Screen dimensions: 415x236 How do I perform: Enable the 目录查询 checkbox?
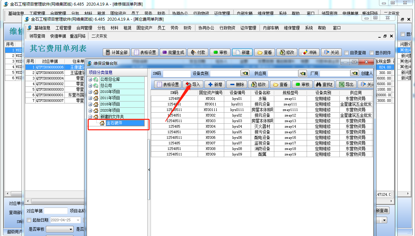coord(347,53)
